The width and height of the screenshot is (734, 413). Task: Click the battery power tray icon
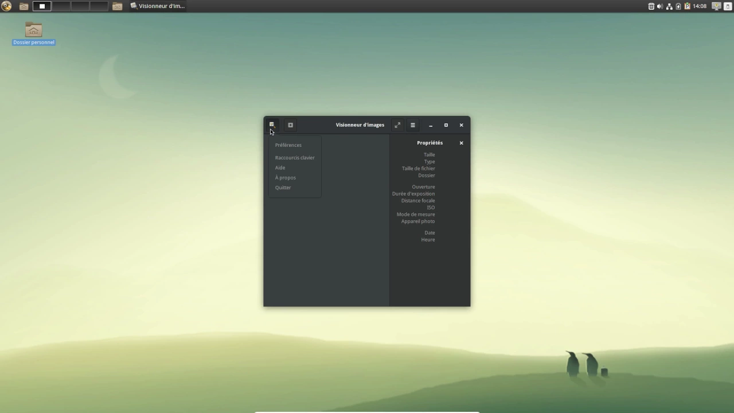pos(678,6)
